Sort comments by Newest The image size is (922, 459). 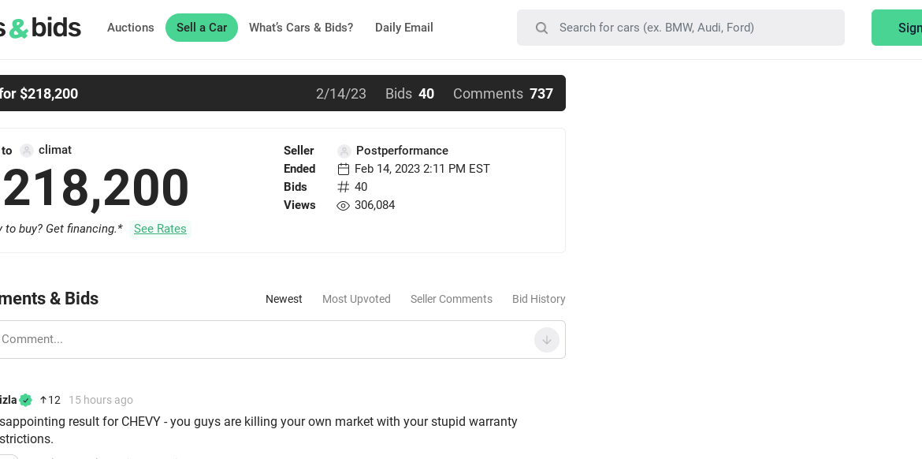click(284, 299)
